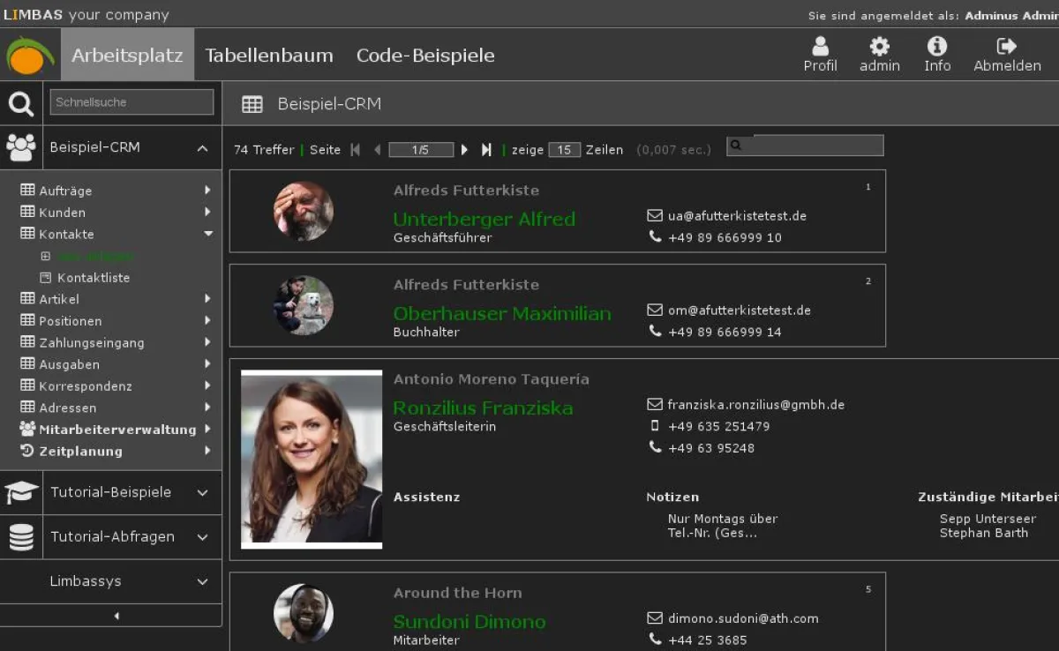Click the phone icon for Ronzilius Franziska
1059x651 pixels.
[655, 448]
